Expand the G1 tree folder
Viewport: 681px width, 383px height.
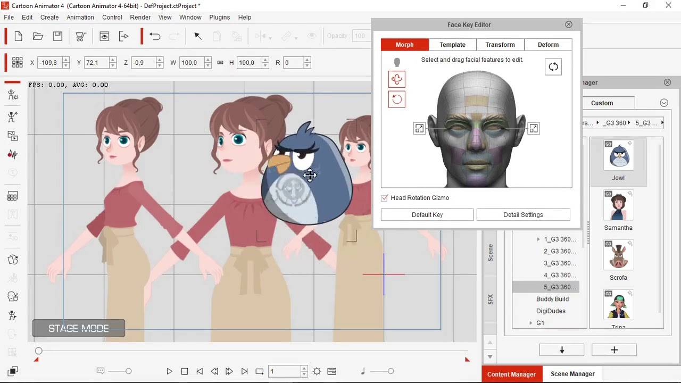(x=530, y=323)
